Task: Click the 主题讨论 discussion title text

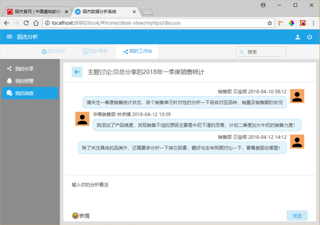Action: (x=146, y=72)
